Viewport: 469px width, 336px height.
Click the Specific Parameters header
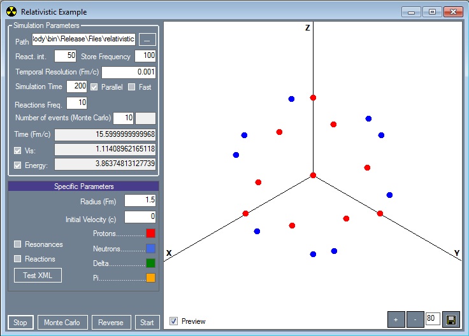(83, 186)
